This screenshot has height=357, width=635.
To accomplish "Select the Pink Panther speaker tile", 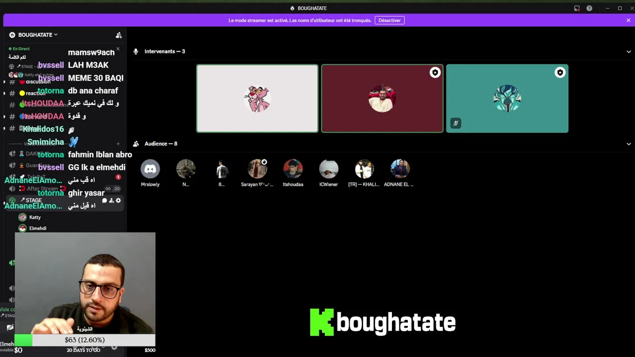I will (x=257, y=99).
